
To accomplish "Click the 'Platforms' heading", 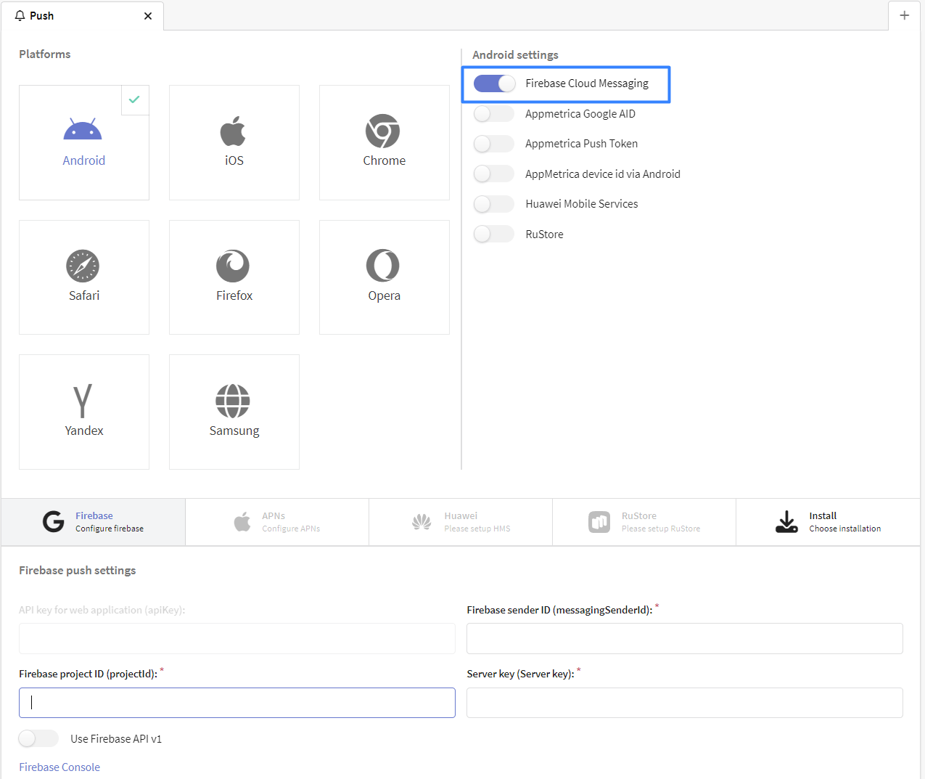I will click(45, 54).
